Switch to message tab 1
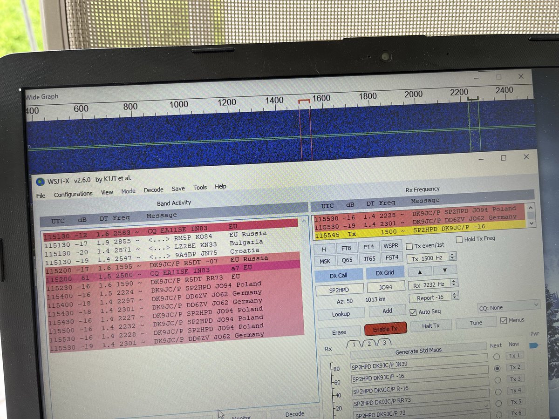559x419 pixels. [354, 345]
